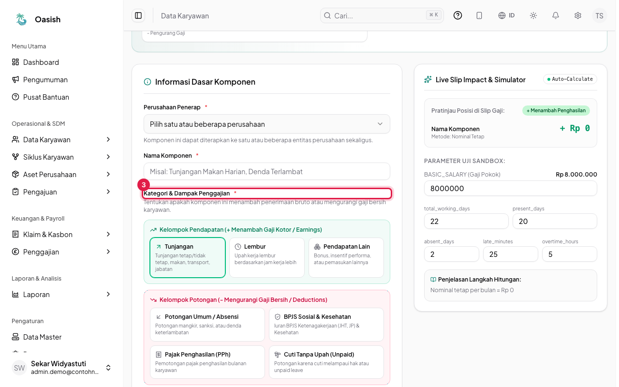
Task: Select Potongan Umum / Absensi card
Action: [207, 325]
